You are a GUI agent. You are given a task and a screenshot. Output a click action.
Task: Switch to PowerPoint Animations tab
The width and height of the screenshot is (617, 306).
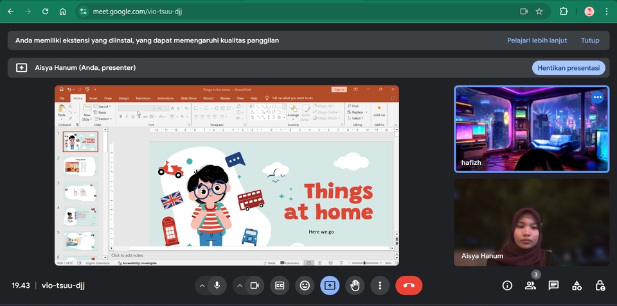click(x=165, y=98)
